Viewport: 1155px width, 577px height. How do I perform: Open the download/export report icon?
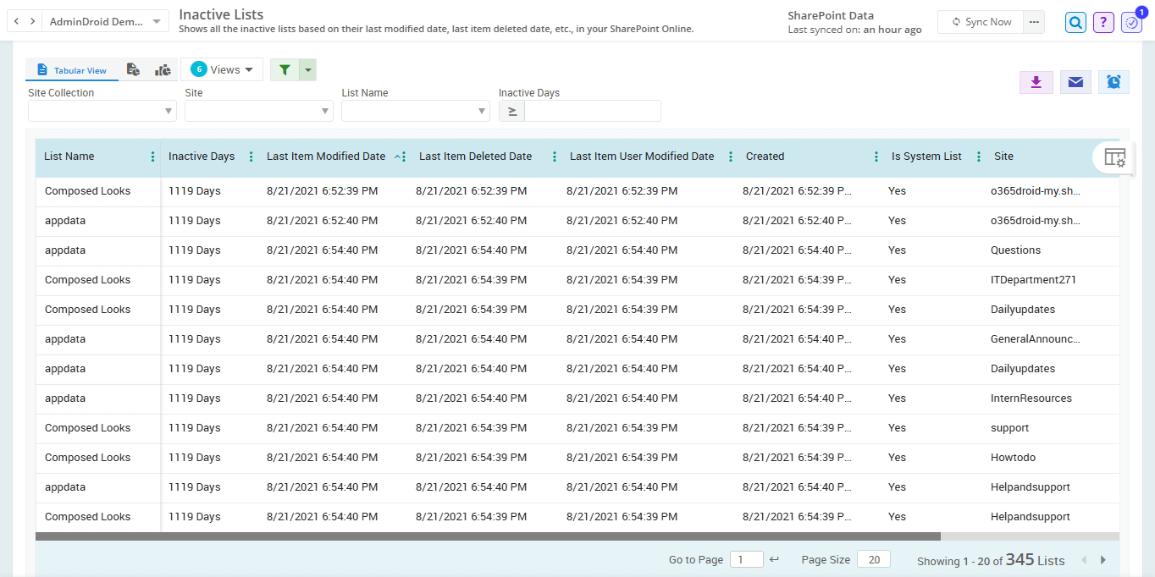coord(1036,83)
